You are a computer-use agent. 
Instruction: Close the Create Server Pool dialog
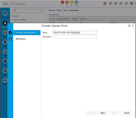[x=133, y=26]
